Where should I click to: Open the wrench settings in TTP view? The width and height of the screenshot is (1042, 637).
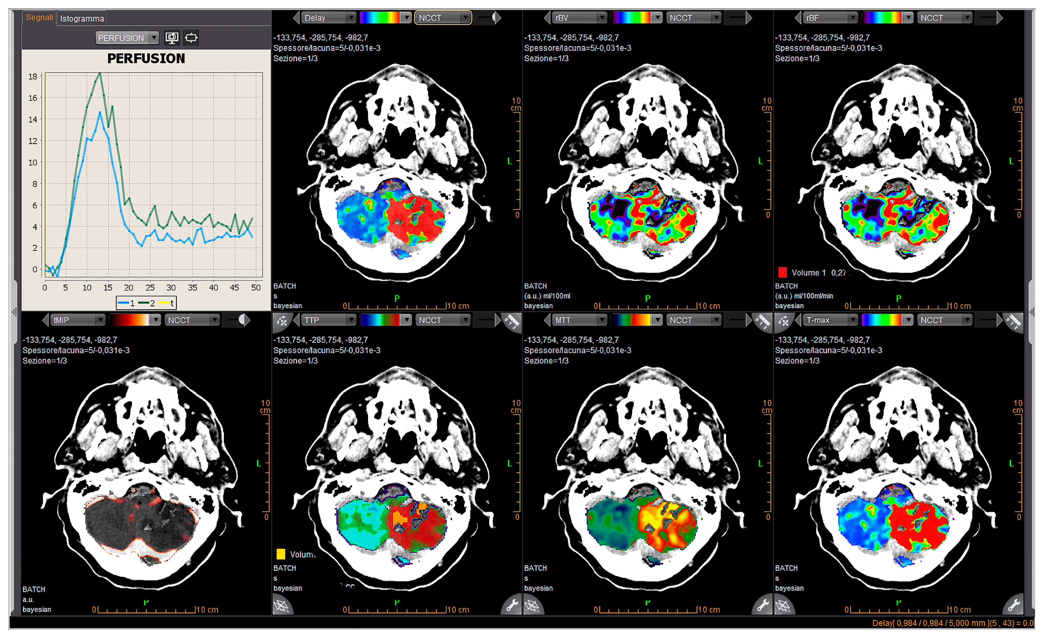512,605
